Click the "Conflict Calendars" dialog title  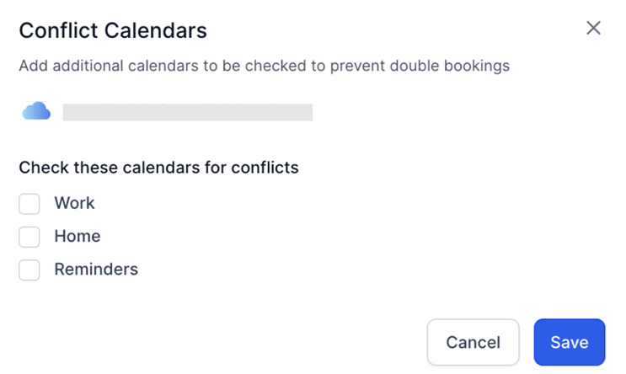[x=113, y=31]
